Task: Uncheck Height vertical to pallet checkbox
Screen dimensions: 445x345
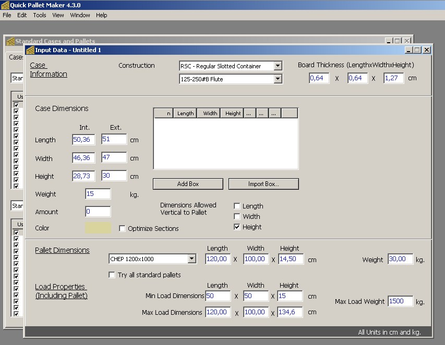Action: tap(237, 227)
